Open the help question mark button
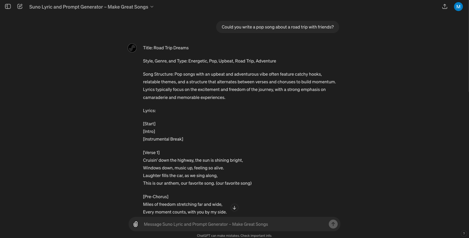 [x=464, y=233]
